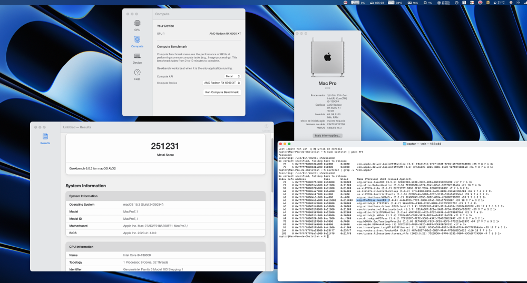This screenshot has height=283, width=527.
Task: Click the Name Intel Core i9-13900K row
Action: coord(165,255)
